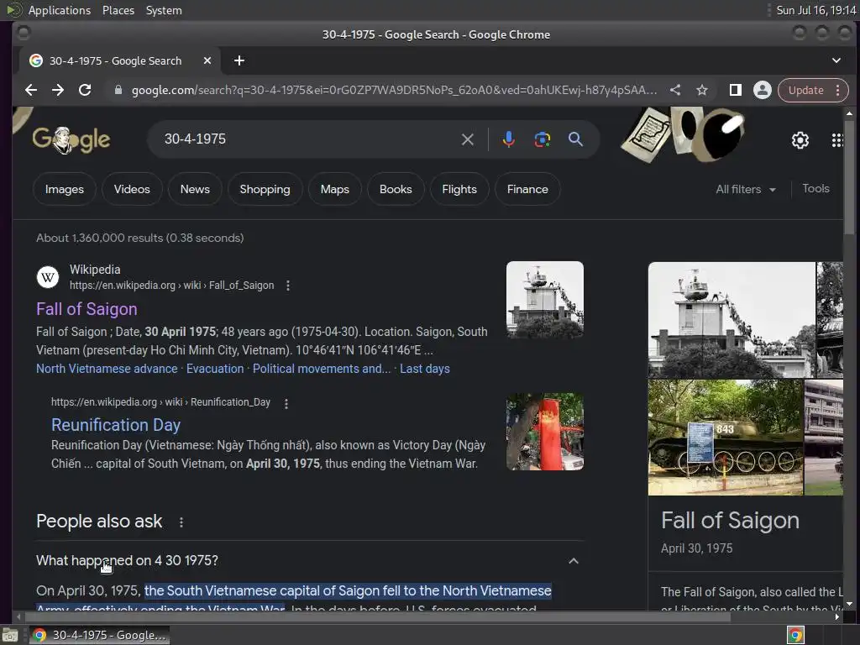
Task: Open more options for Fall of Saigon result
Action: (287, 286)
